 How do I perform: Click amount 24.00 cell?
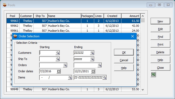[131, 31]
